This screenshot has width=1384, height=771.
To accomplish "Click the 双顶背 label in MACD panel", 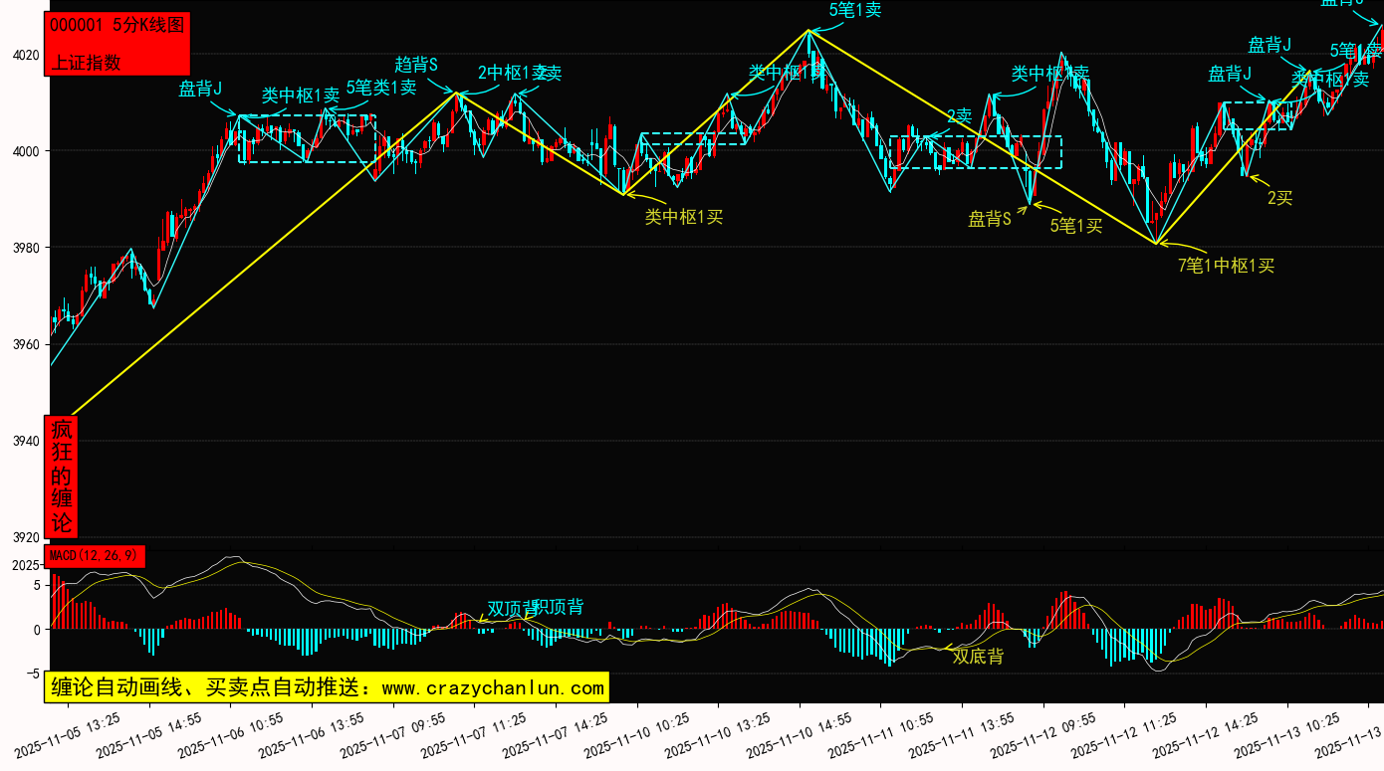I will click(x=509, y=608).
